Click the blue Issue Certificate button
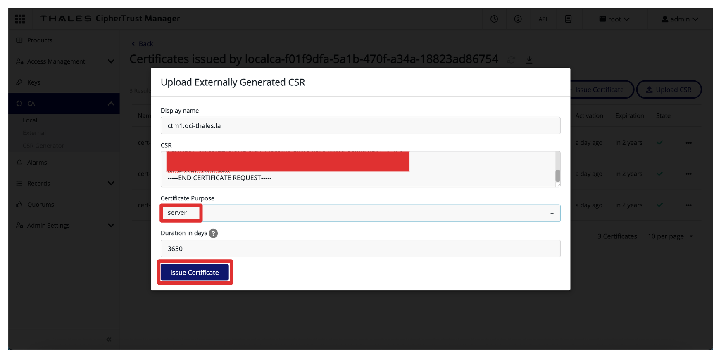721x358 pixels. tap(195, 273)
